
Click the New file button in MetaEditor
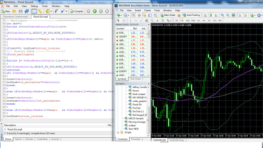point(5,11)
